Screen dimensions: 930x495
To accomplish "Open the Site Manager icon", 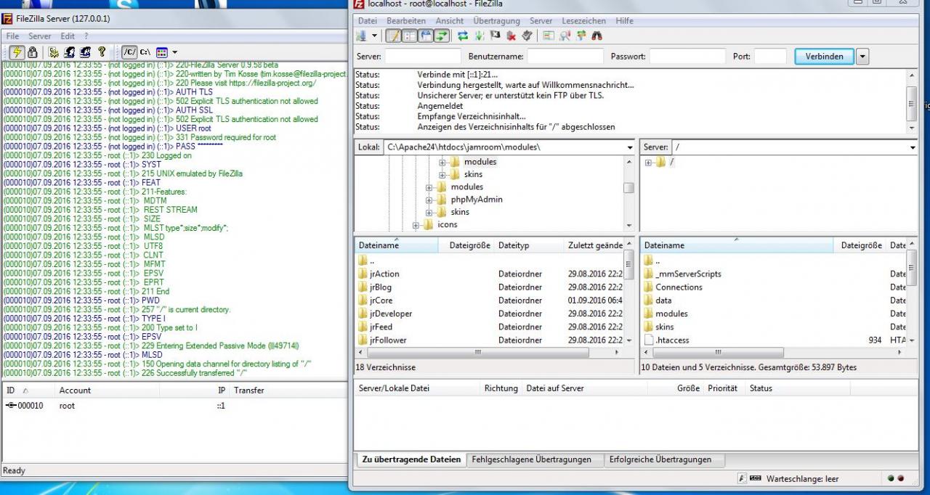I will 361,36.
